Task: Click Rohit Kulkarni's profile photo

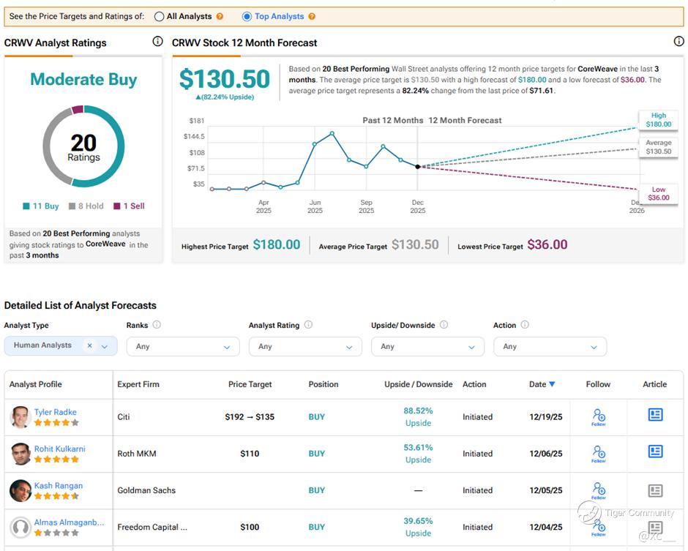Action: coord(20,454)
